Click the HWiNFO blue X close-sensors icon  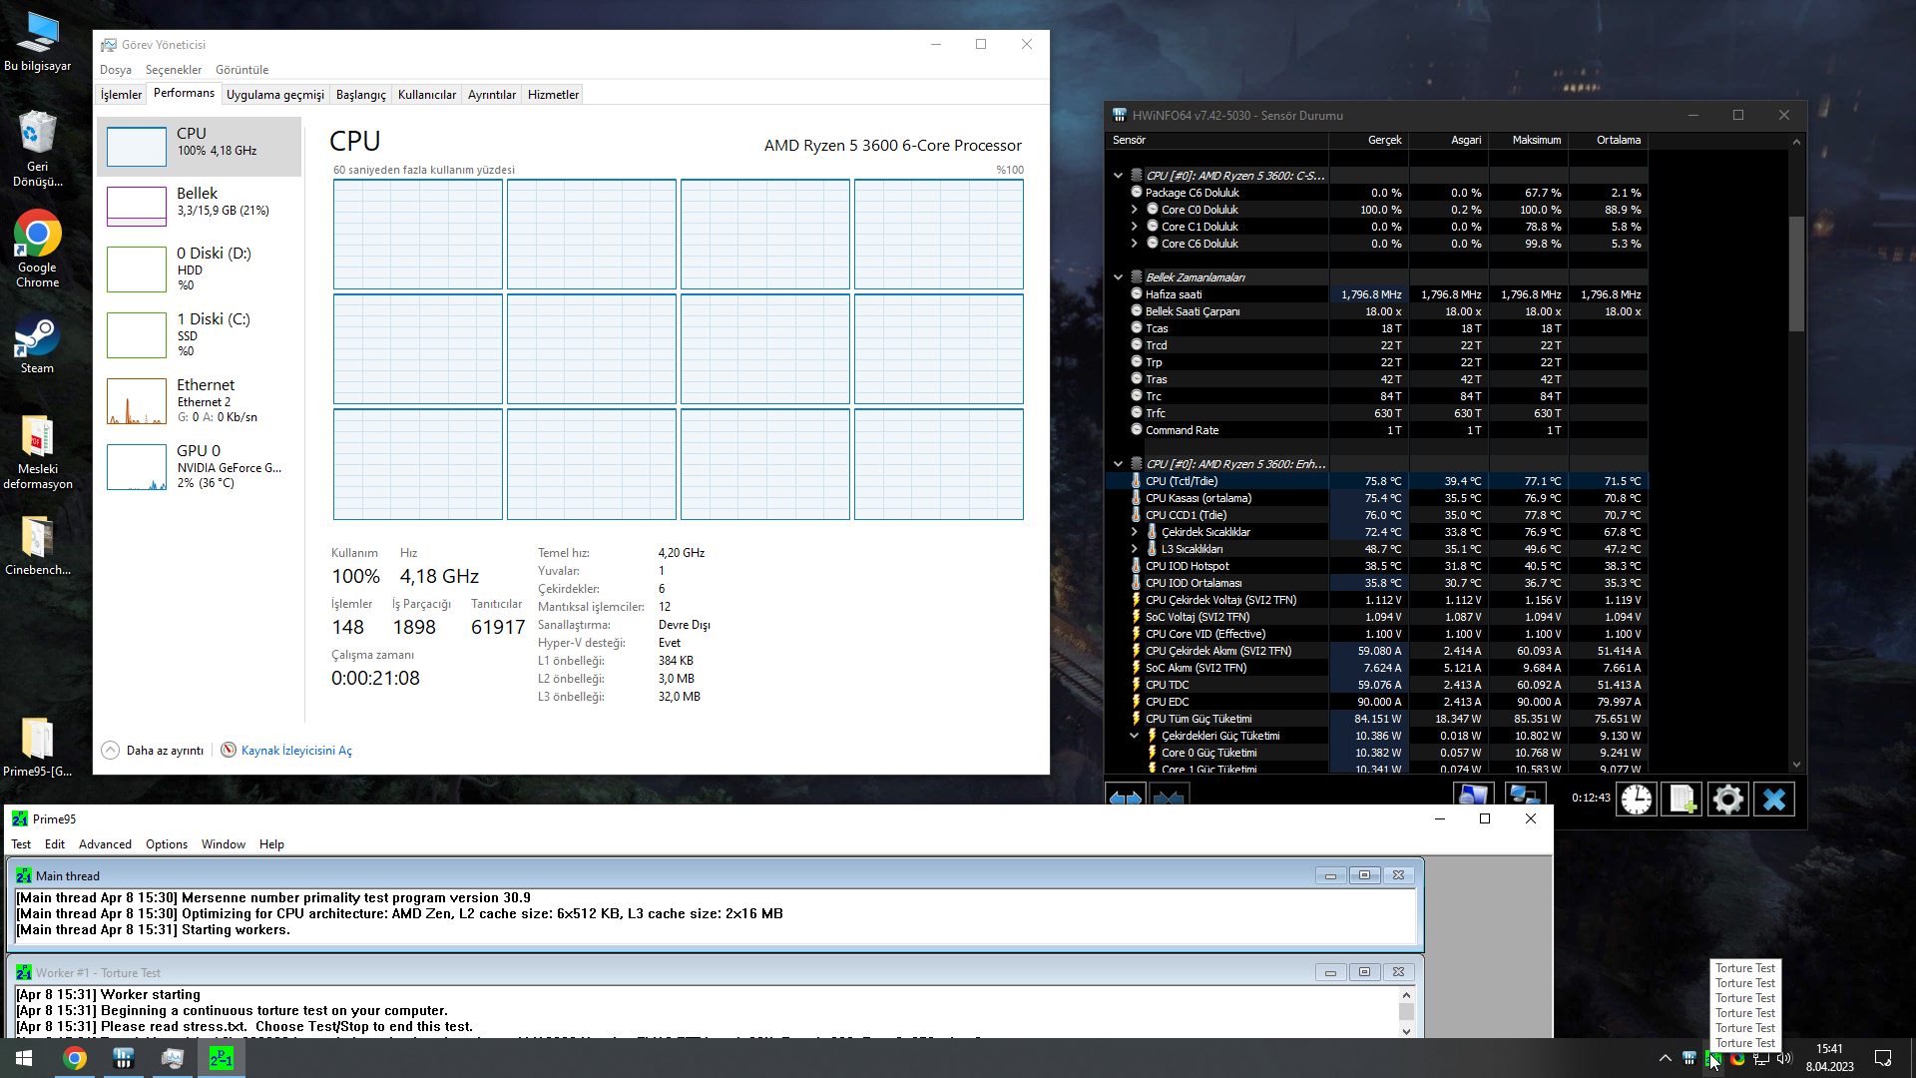pos(1774,799)
